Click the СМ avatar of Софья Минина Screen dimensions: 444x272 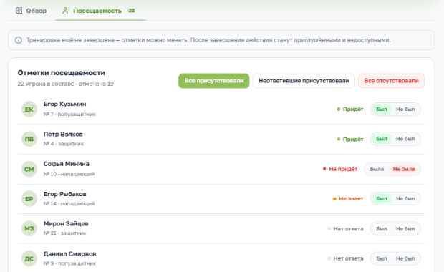pyautogui.click(x=29, y=169)
